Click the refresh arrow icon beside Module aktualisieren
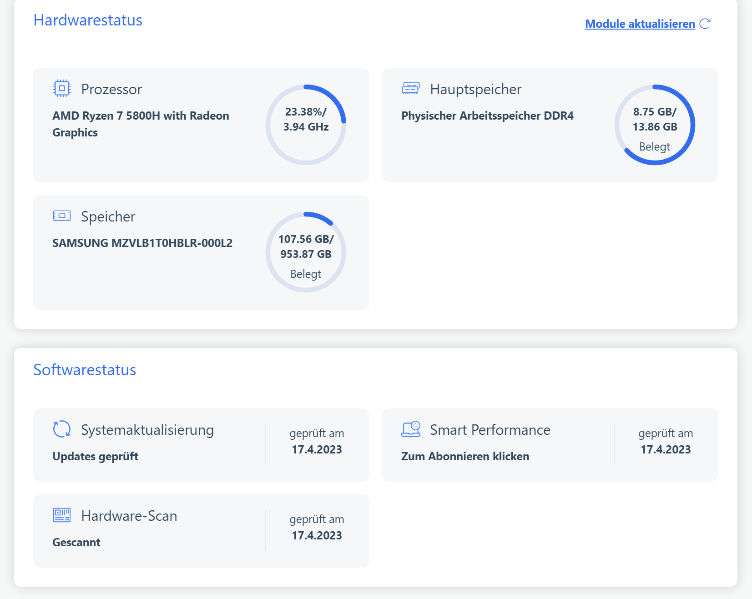Screen dimensions: 752x599 705,24
